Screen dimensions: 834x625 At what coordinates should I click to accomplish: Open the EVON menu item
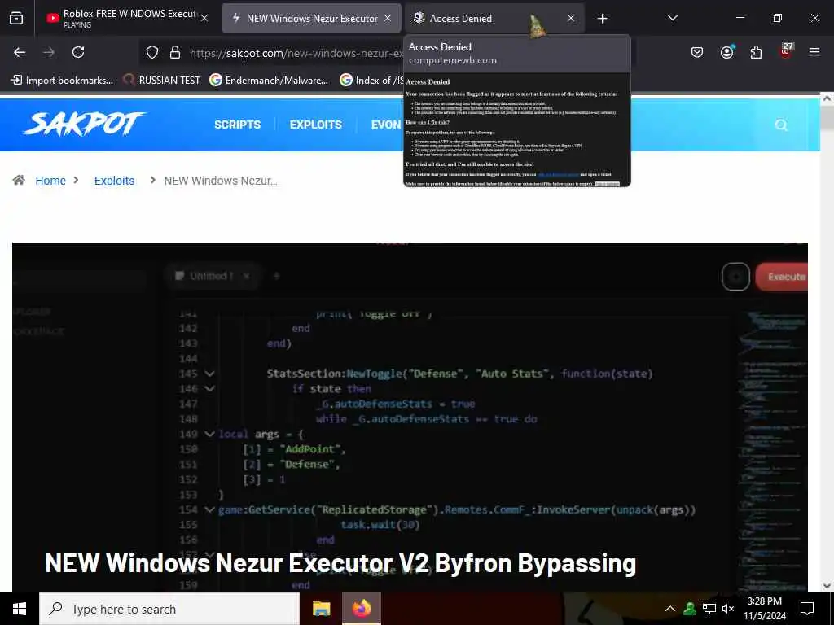pyautogui.click(x=386, y=125)
